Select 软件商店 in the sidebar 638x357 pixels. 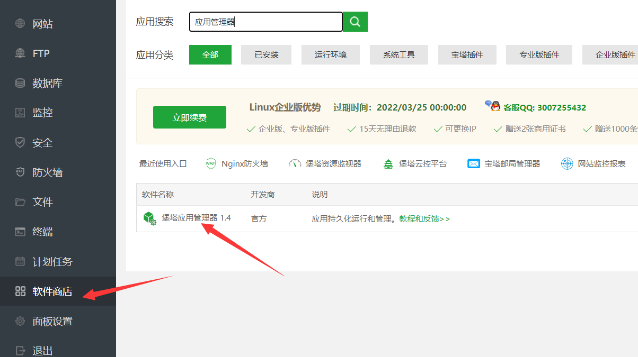[58, 291]
